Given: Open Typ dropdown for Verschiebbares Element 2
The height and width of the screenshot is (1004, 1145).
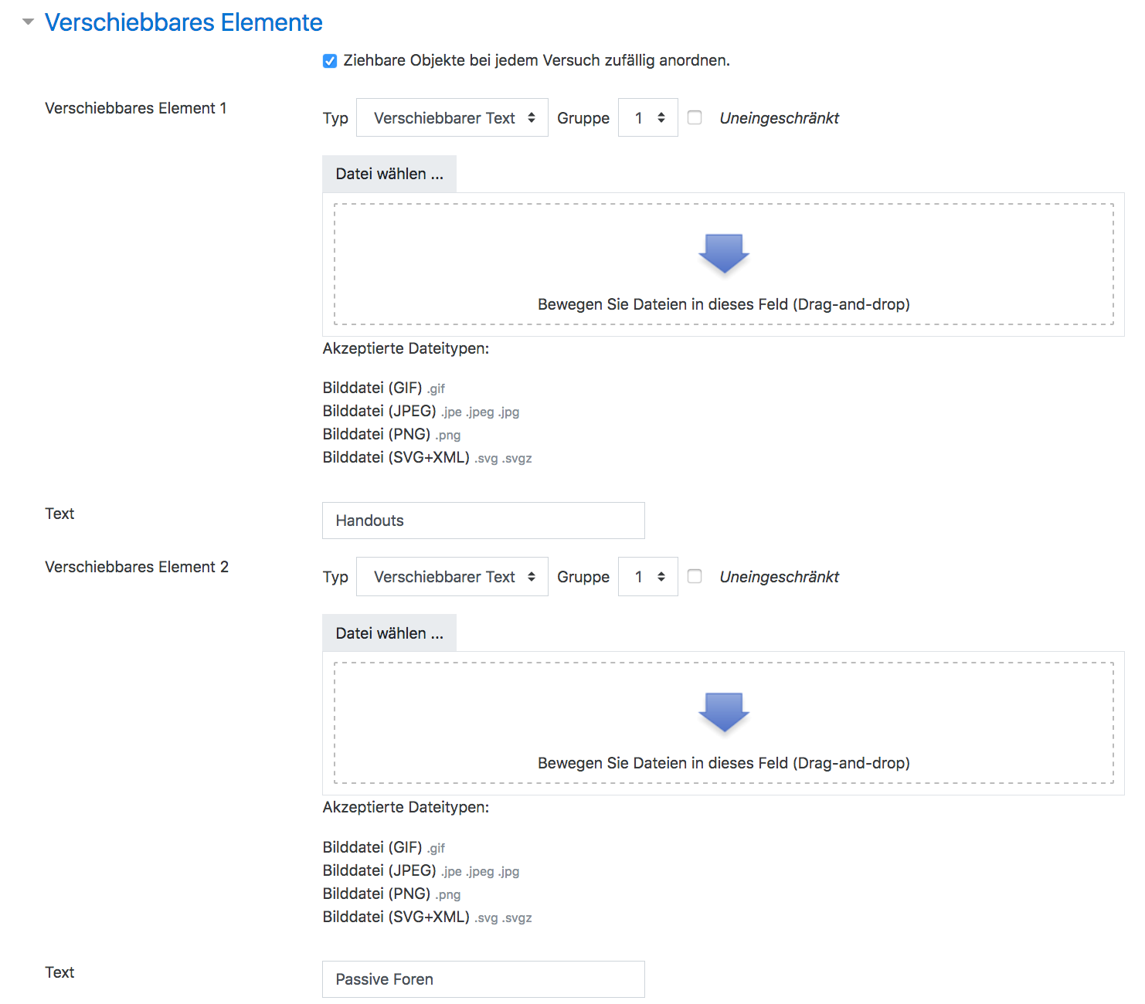Looking at the screenshot, I should pos(452,577).
